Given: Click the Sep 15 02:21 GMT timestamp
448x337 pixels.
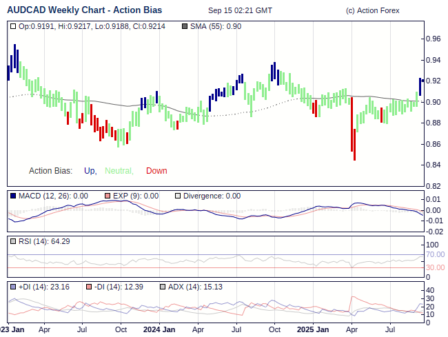Looking at the screenshot, I should click(x=240, y=11).
